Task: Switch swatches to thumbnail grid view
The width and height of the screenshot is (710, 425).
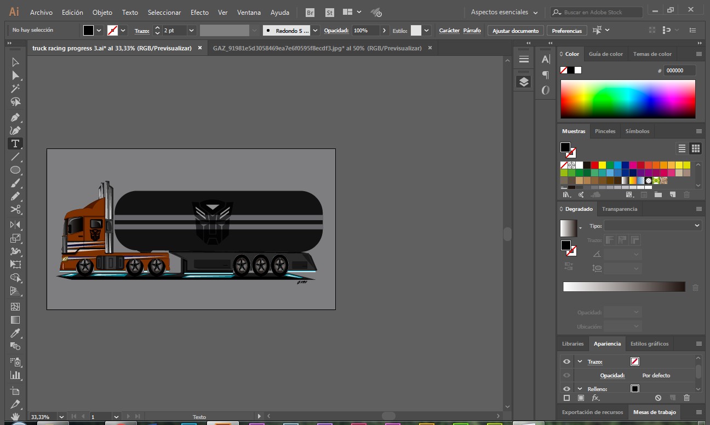Action: click(x=695, y=148)
